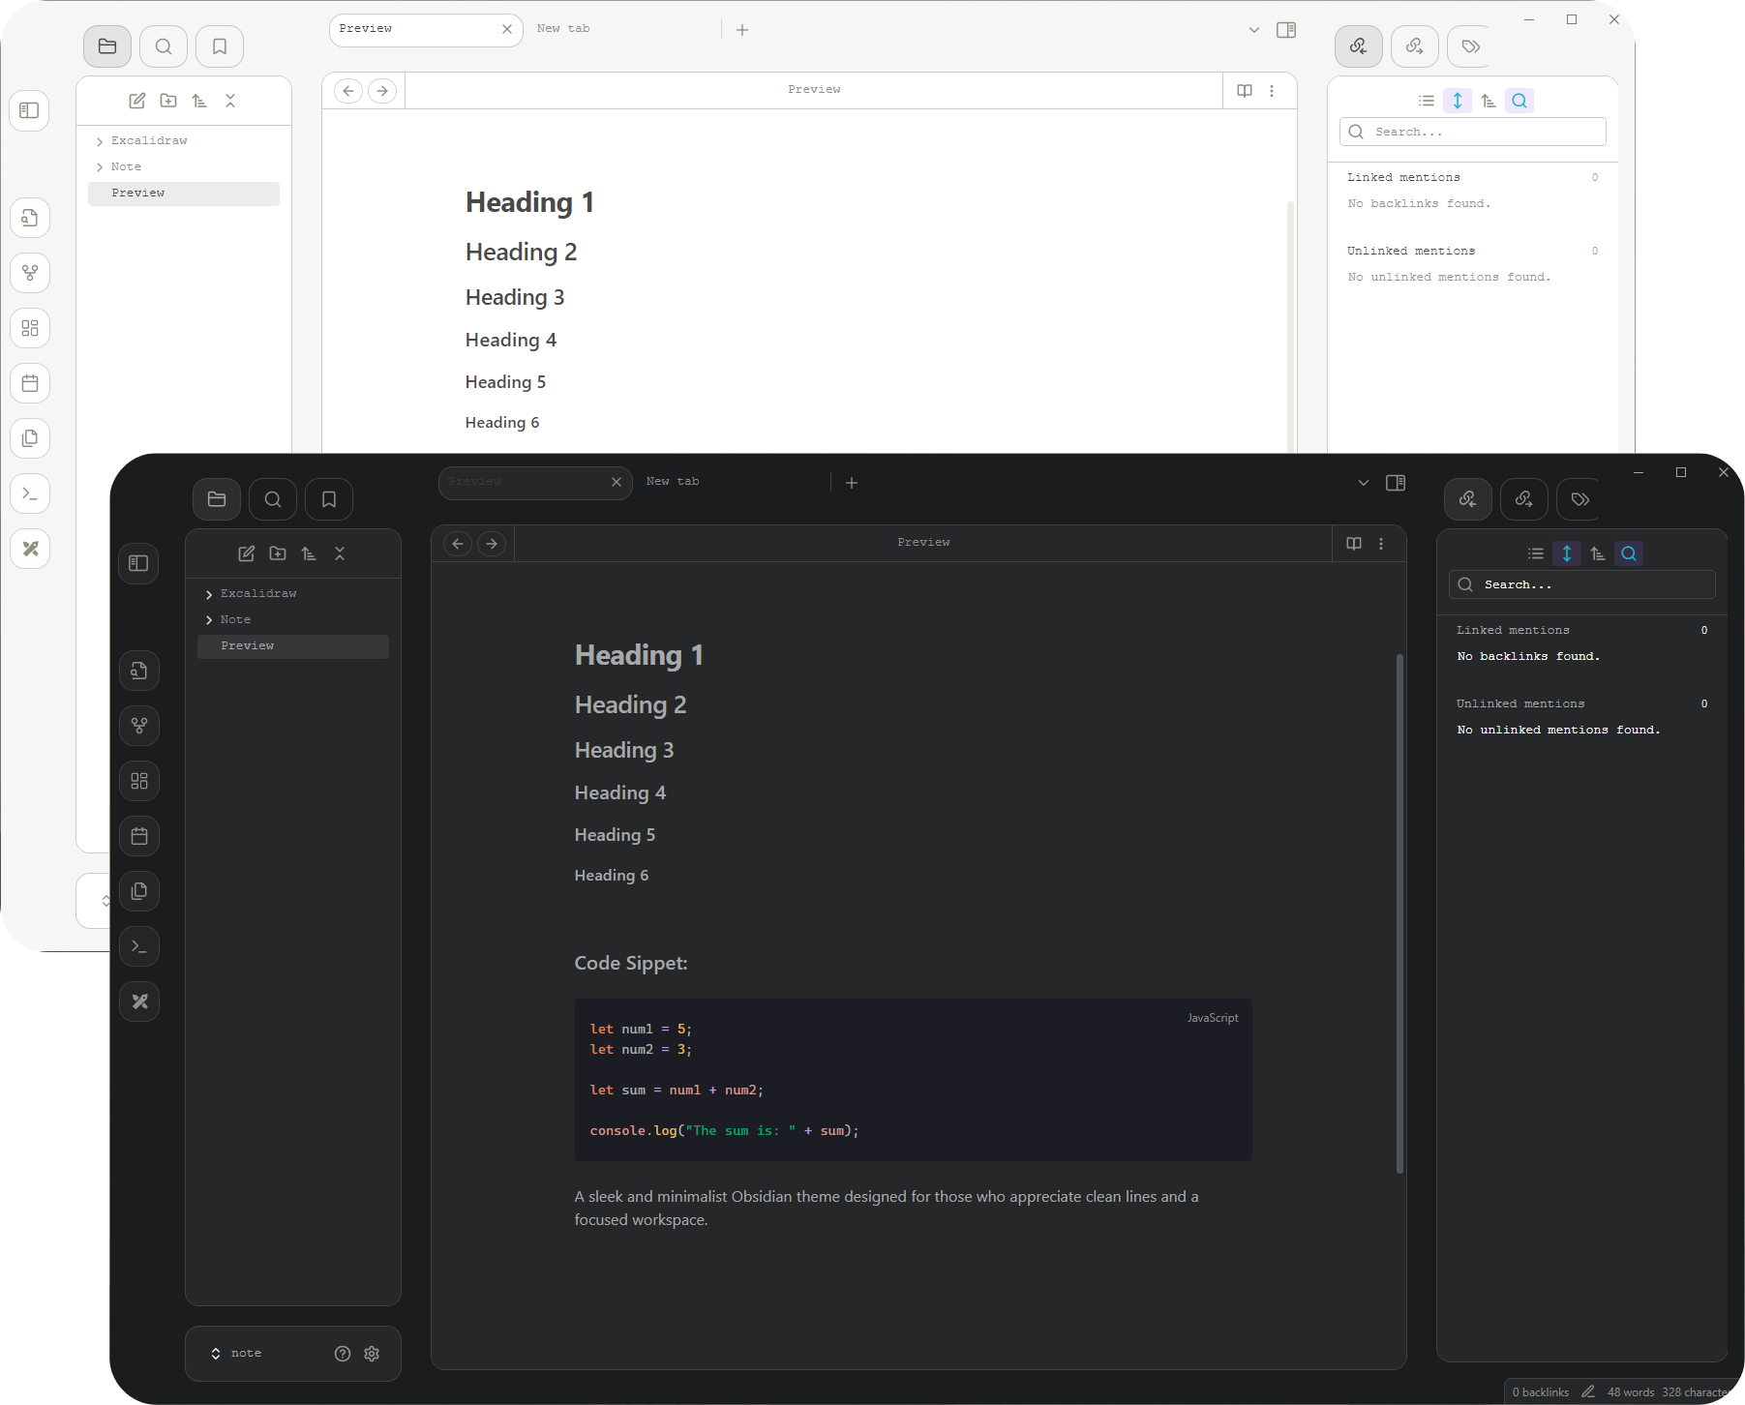1745x1405 pixels.
Task: Click the Search field in backlinks panel
Action: pos(1581,584)
